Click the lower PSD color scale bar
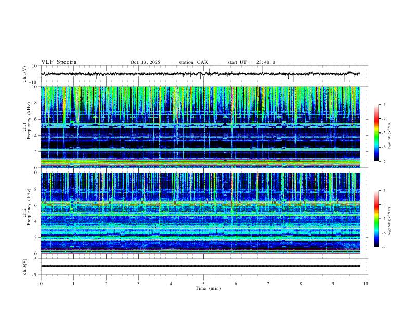This screenshot has height=318, width=412. [x=376, y=219]
